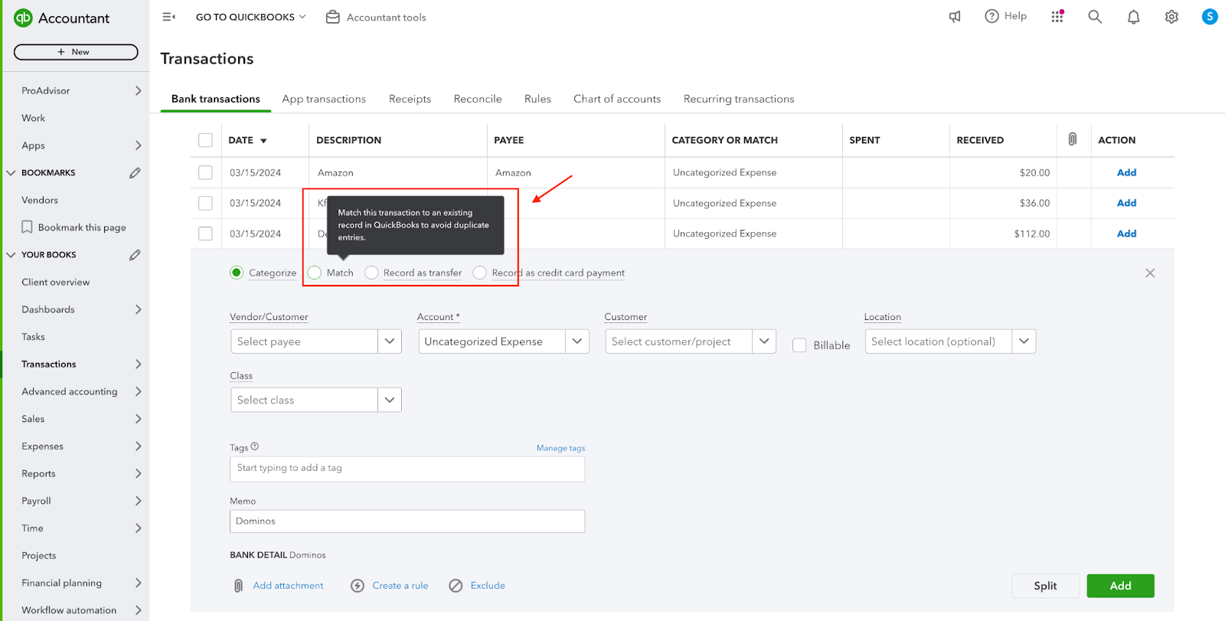Check the Amazon transaction row checkbox
1225x621 pixels.
[x=205, y=172]
